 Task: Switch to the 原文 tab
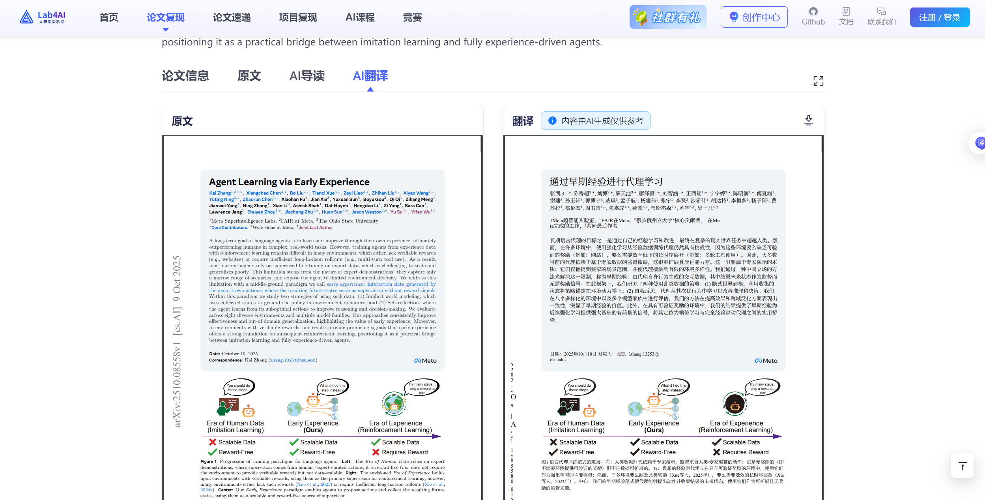[249, 76]
